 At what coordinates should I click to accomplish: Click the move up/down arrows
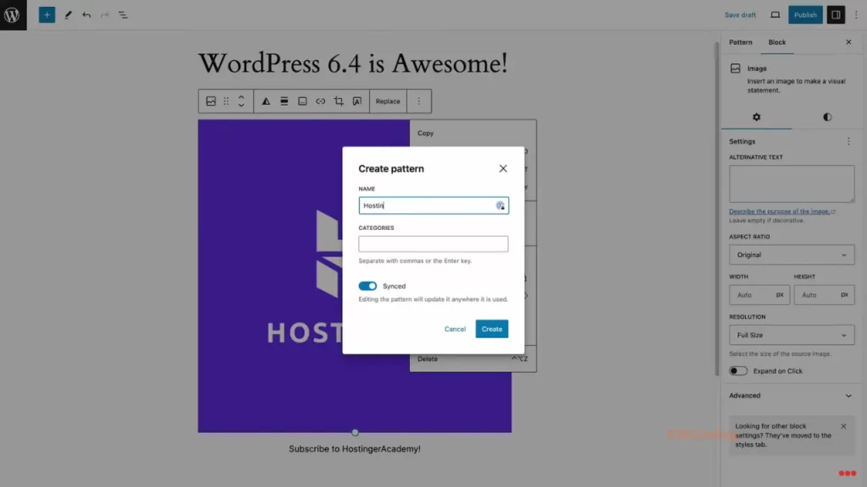tap(241, 101)
